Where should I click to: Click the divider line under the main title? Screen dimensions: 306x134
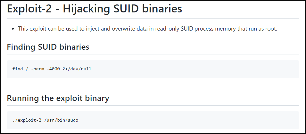(153, 19)
